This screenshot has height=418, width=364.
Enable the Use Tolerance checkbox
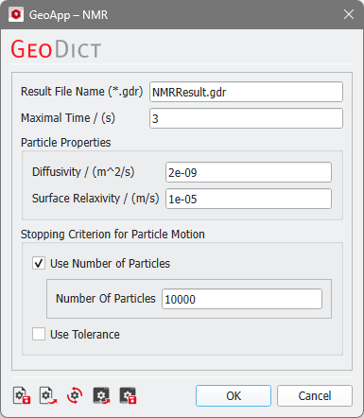click(x=39, y=334)
